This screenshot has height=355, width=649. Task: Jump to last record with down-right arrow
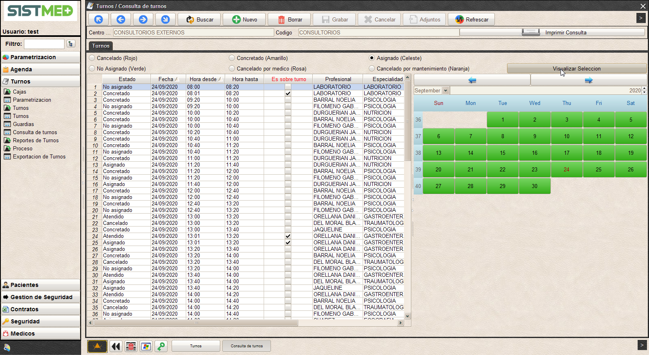point(165,19)
